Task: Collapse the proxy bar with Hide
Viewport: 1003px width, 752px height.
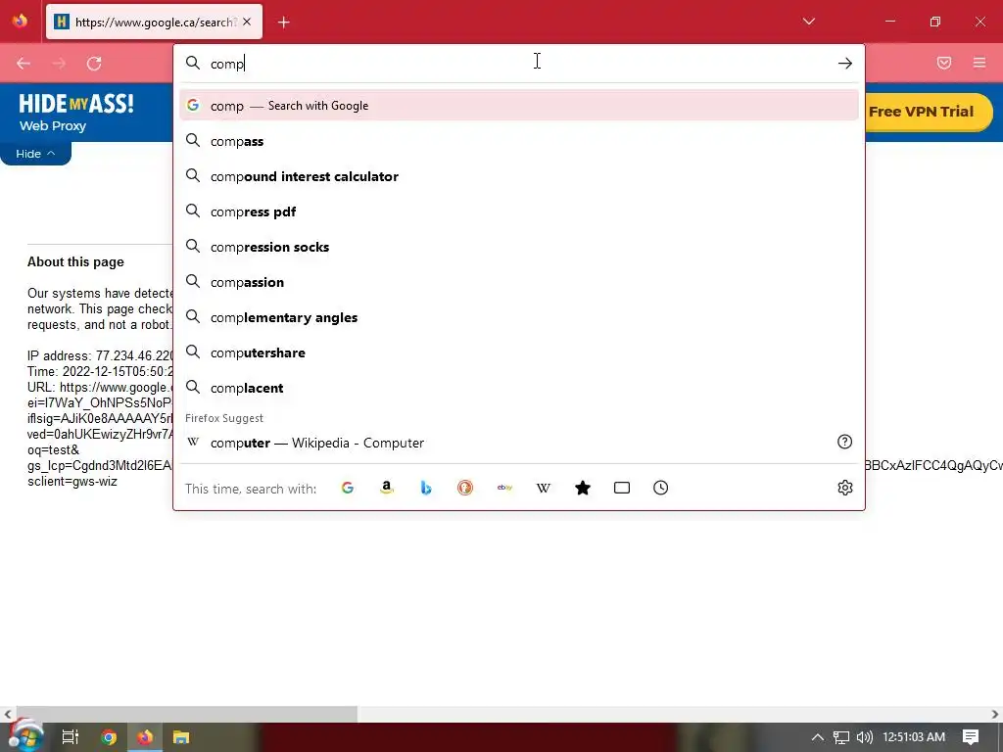Action: click(35, 154)
